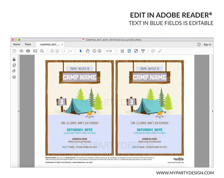Choose the hand pan tool
This screenshot has height=178, width=224.
click(87, 51)
